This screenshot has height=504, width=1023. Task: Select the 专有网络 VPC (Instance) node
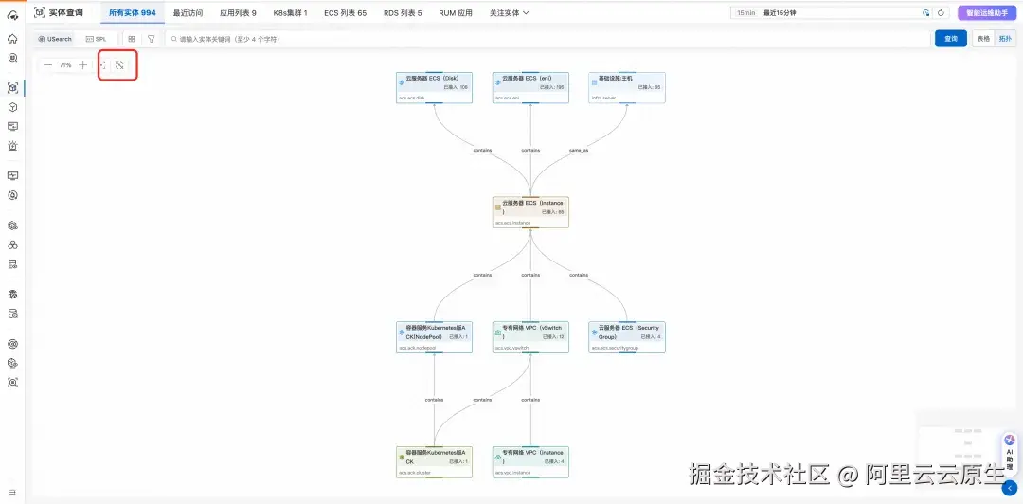530,461
